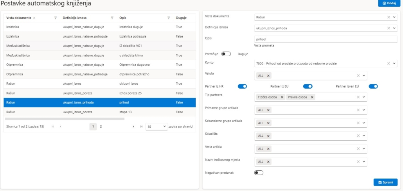Click the table's horizontal scrollbar
This screenshot has width=403, height=191.
click(x=65, y=119)
